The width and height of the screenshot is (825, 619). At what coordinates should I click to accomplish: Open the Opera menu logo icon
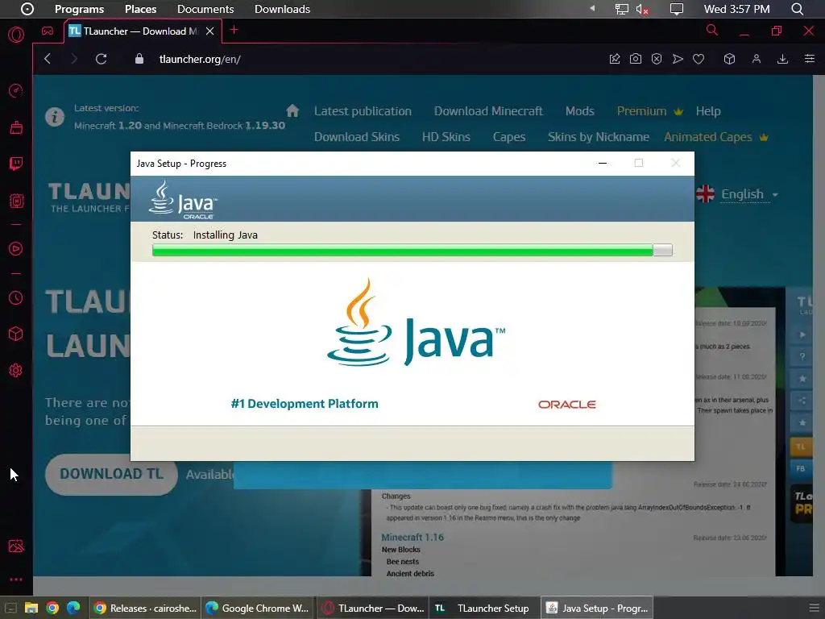[16, 35]
